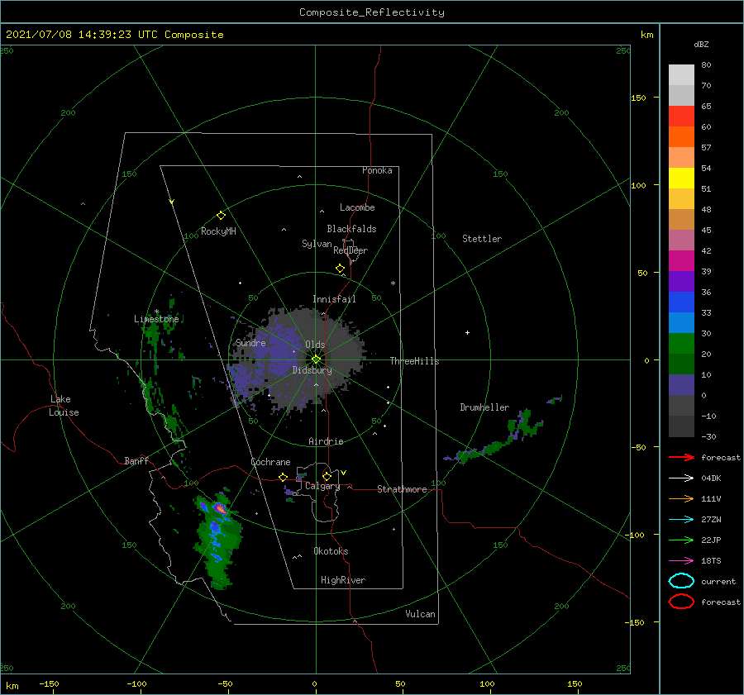Choose the bright green 30-20 dBZ swatch

[681, 344]
